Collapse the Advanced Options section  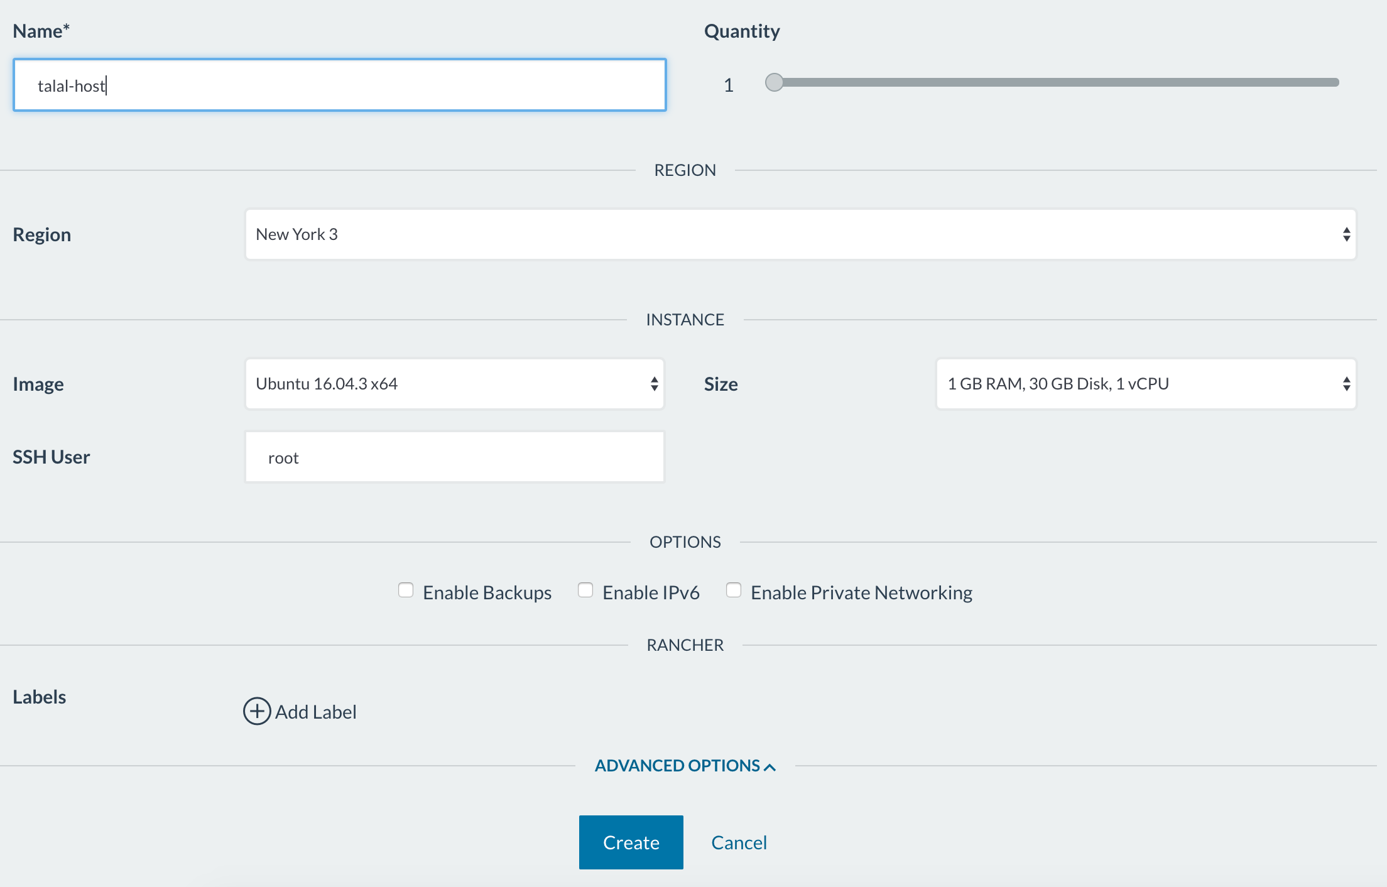coord(677,766)
